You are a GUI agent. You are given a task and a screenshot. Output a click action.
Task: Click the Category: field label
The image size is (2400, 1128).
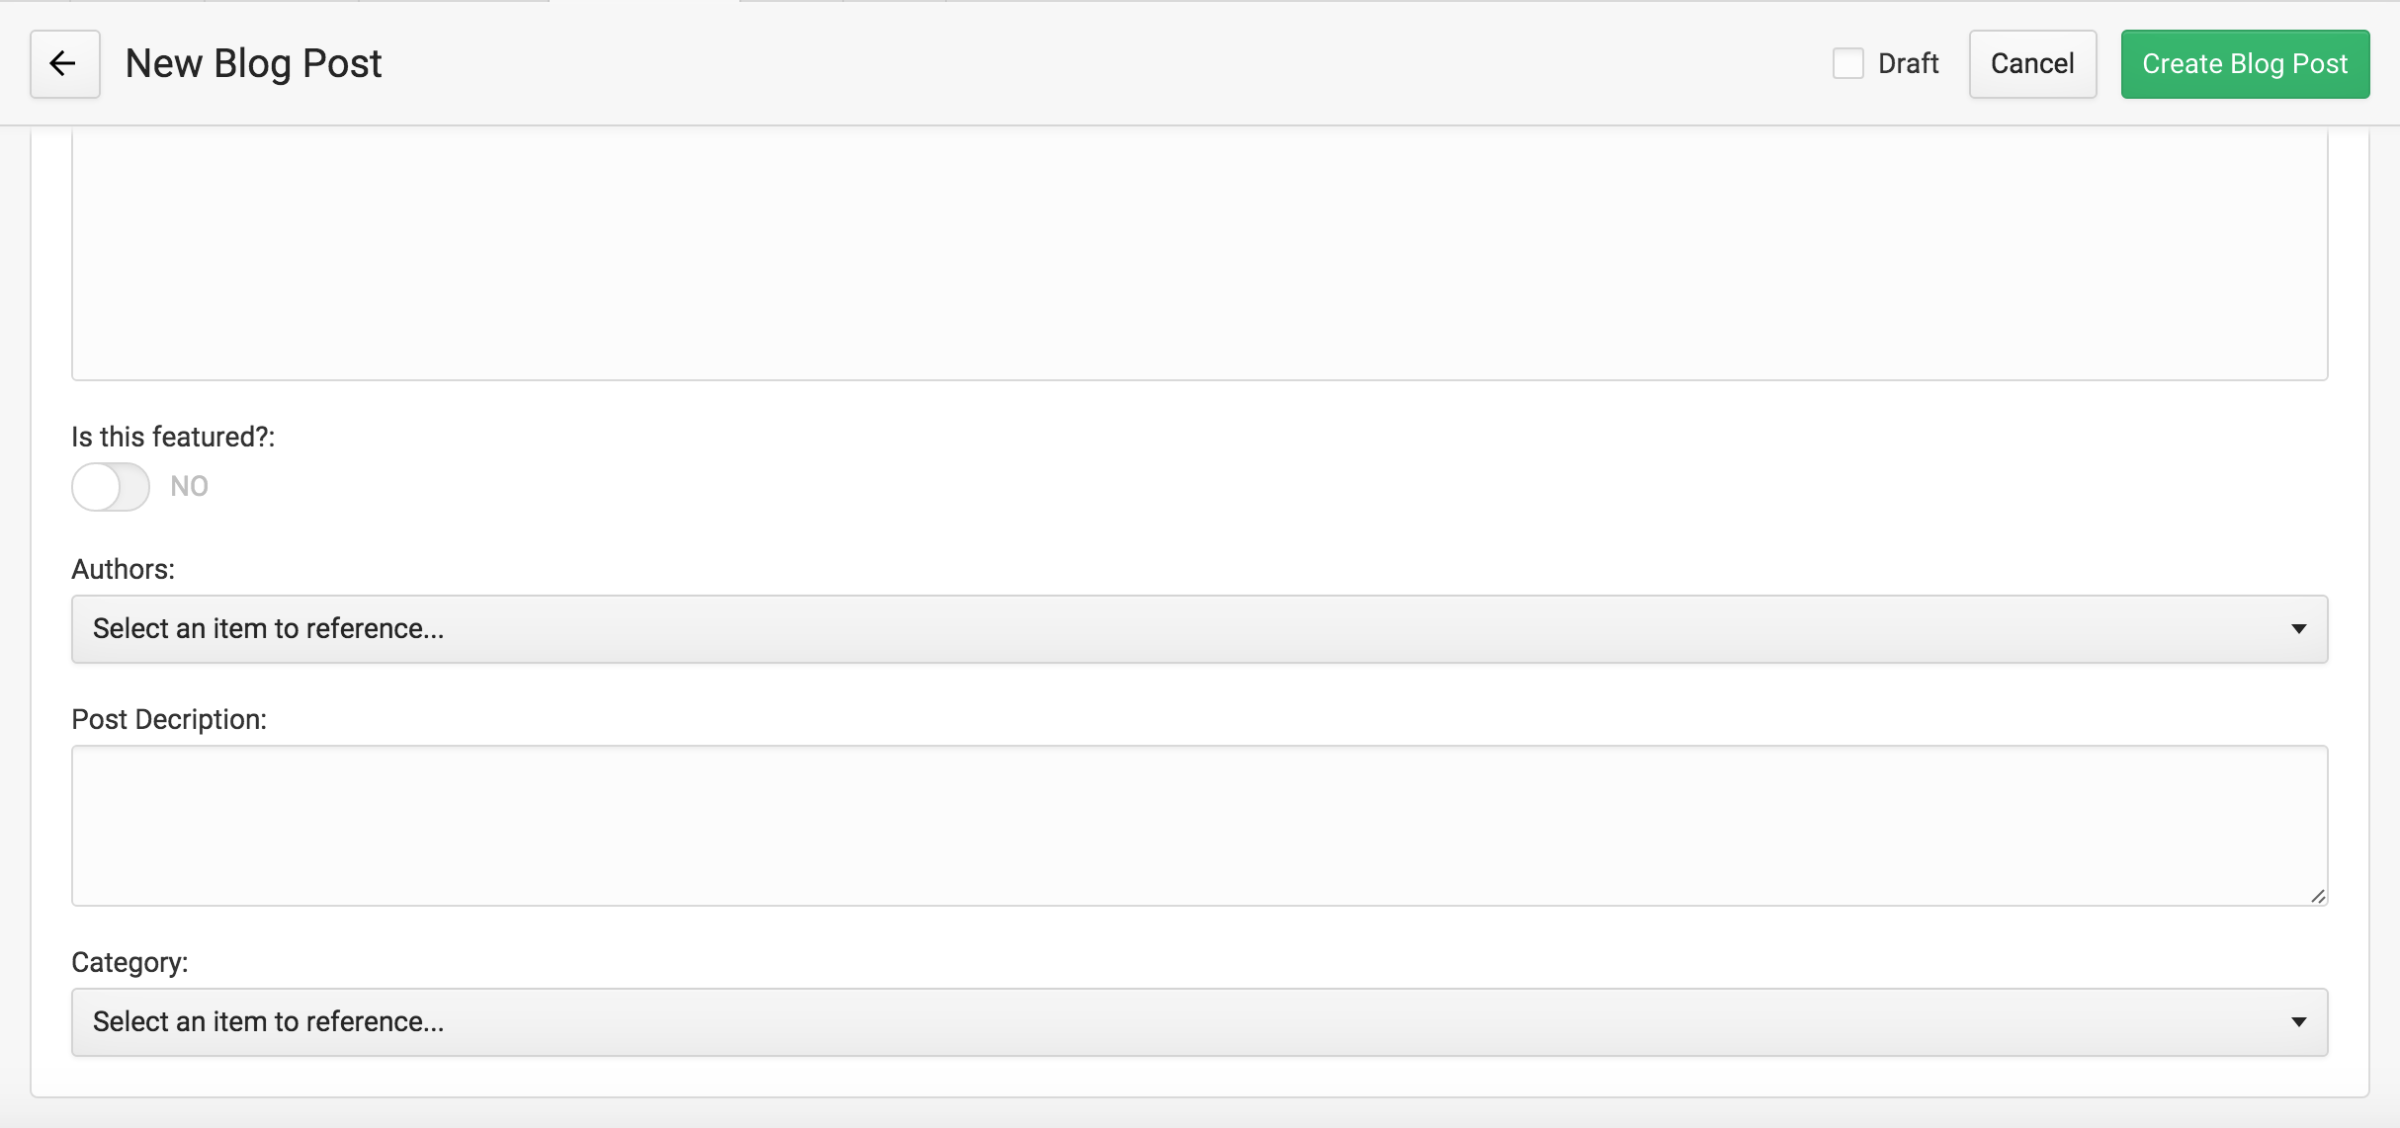[x=129, y=962]
